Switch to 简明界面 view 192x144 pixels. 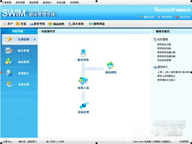click(x=97, y=24)
